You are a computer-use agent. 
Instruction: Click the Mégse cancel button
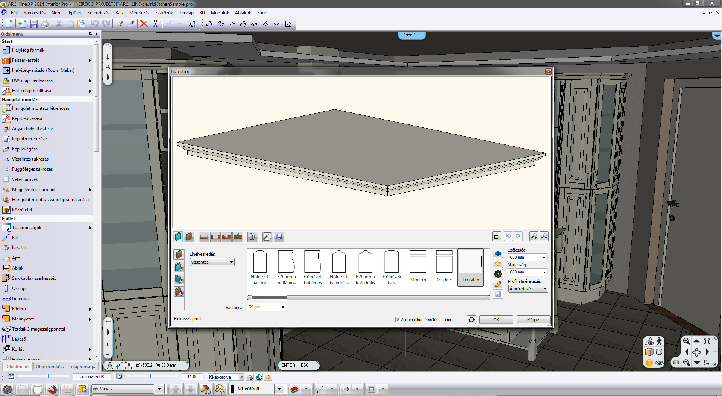[533, 320]
